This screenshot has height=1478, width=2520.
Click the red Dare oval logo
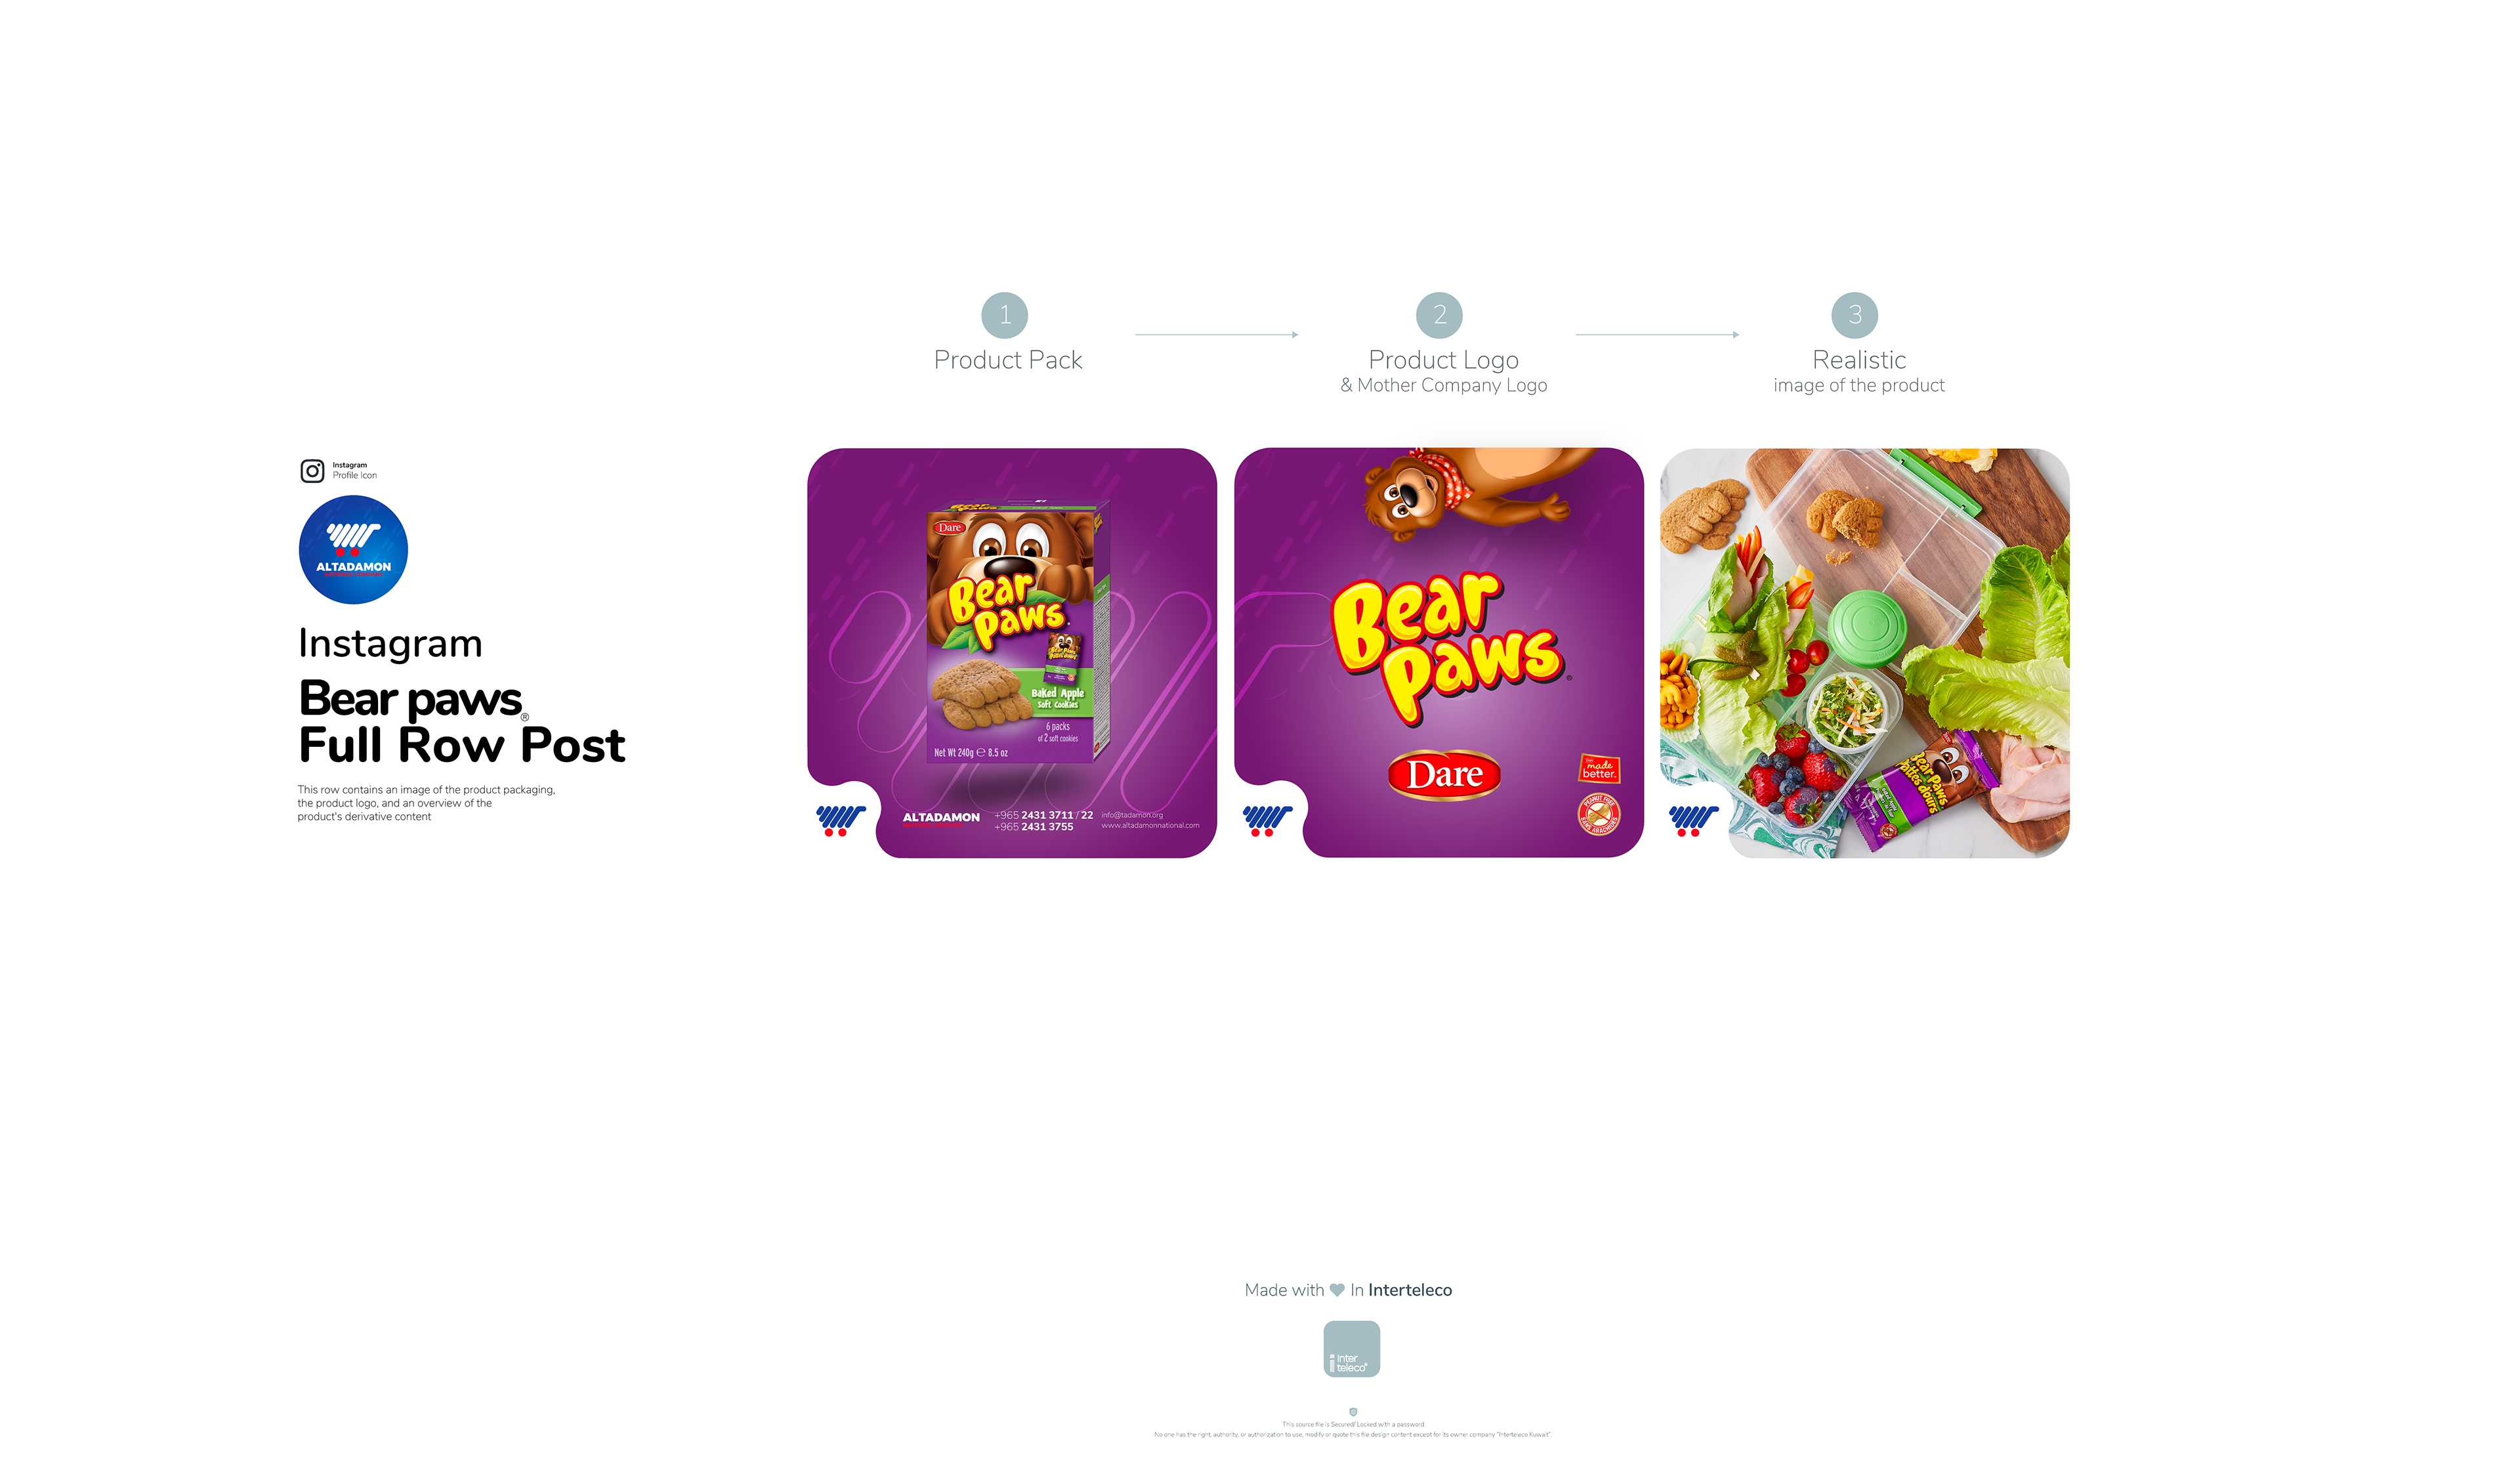pyautogui.click(x=1444, y=774)
